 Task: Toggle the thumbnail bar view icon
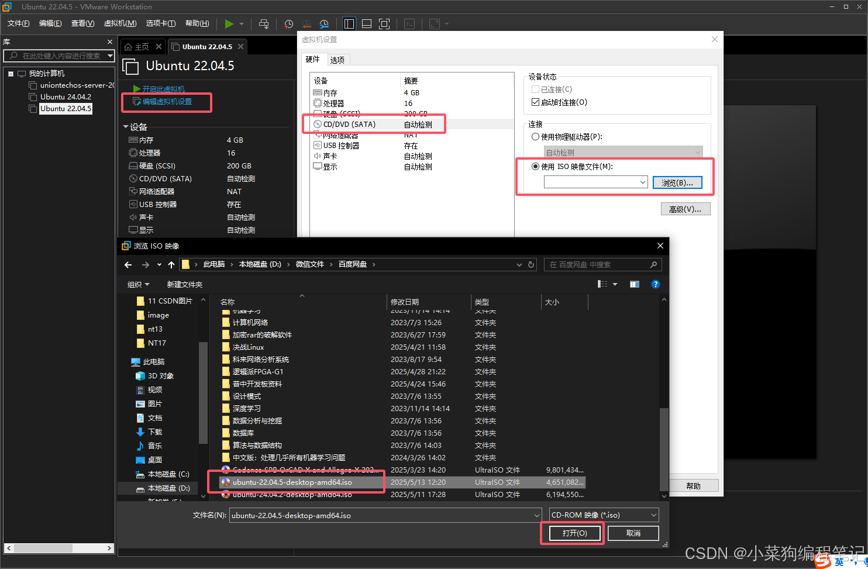tap(367, 24)
